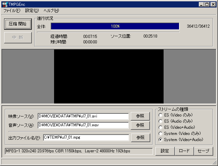This screenshot has height=166, width=218.
Task: Open the 設定(O) menu
Action: click(x=32, y=11)
